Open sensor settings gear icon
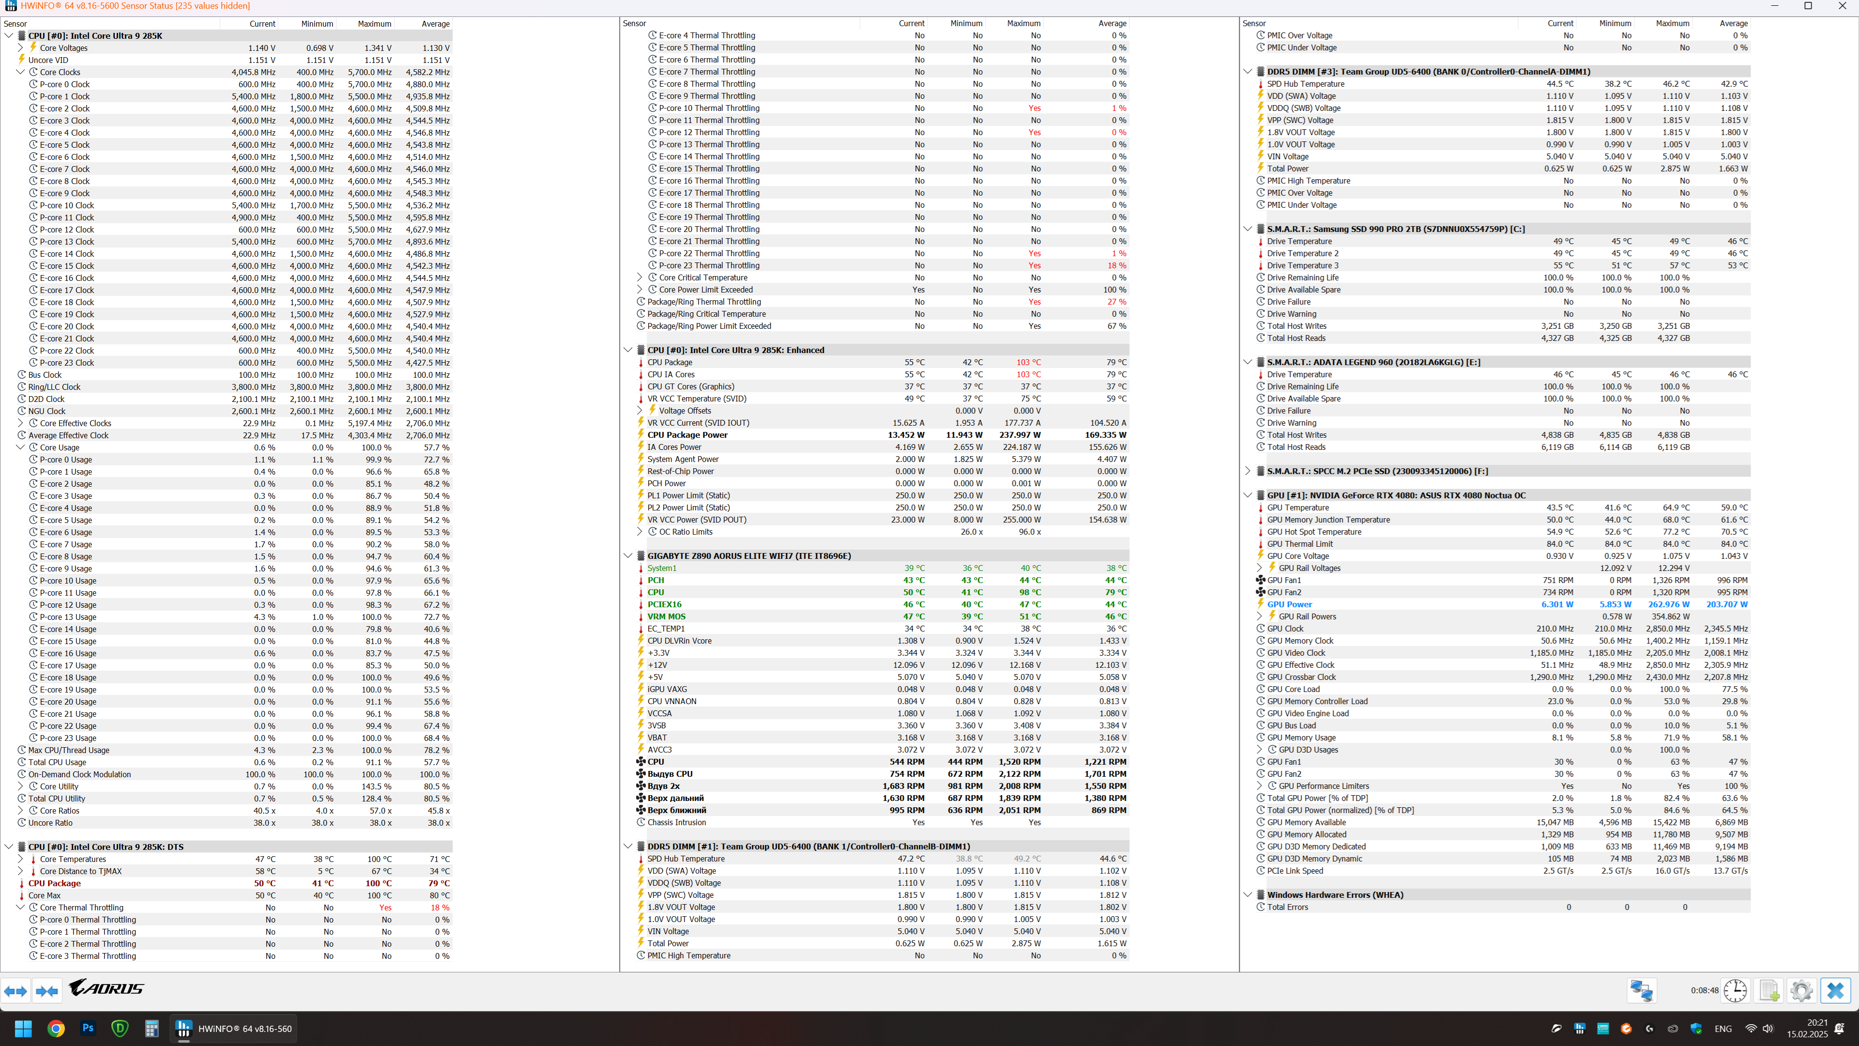 [1801, 990]
